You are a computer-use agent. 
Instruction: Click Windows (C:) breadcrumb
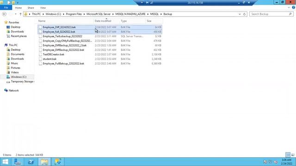click(x=53, y=14)
